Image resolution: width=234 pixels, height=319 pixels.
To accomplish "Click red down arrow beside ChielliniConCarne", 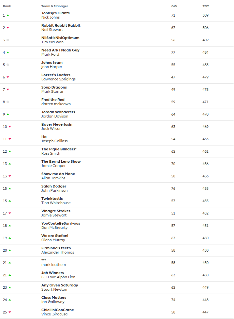I will pos(10,312).
